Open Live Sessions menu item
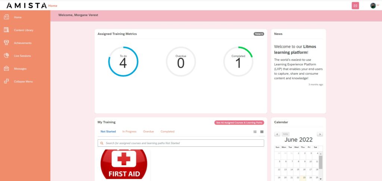 [x=22, y=56]
